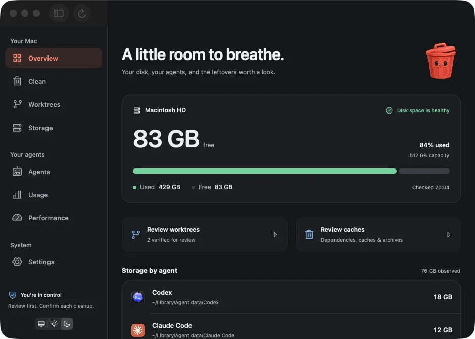Open the Performance page
This screenshot has height=339, width=475.
(54, 218)
